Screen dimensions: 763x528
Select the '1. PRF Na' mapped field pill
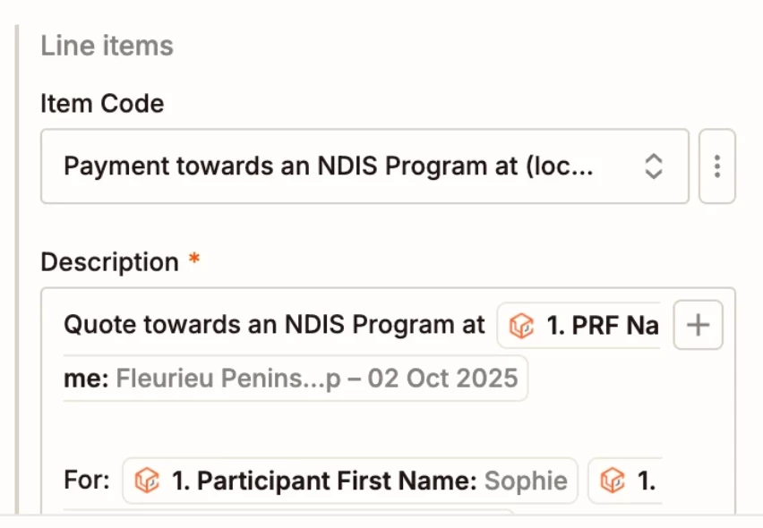pos(579,325)
